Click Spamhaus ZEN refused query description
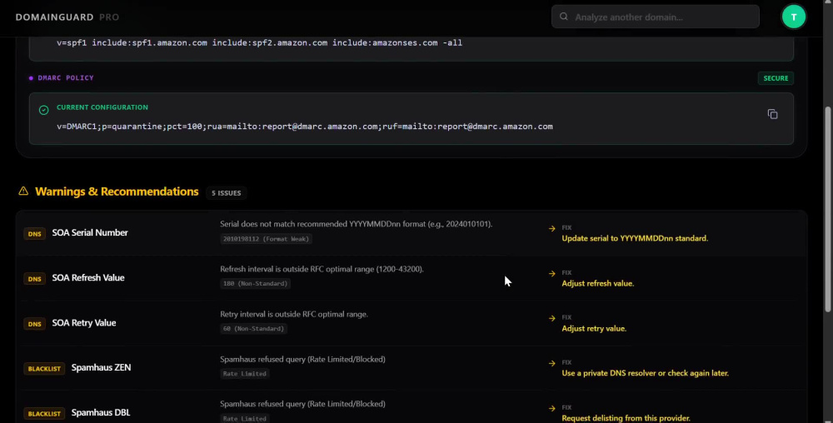The width and height of the screenshot is (833, 423). click(303, 360)
